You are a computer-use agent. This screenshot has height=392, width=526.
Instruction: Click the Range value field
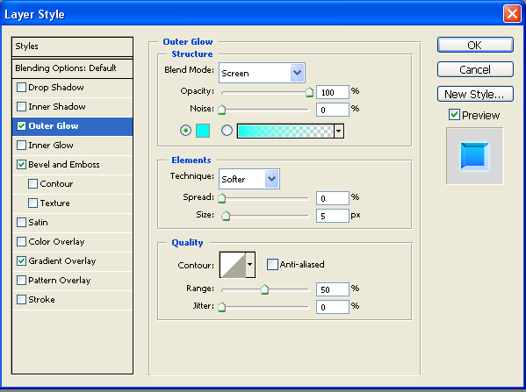coord(333,289)
